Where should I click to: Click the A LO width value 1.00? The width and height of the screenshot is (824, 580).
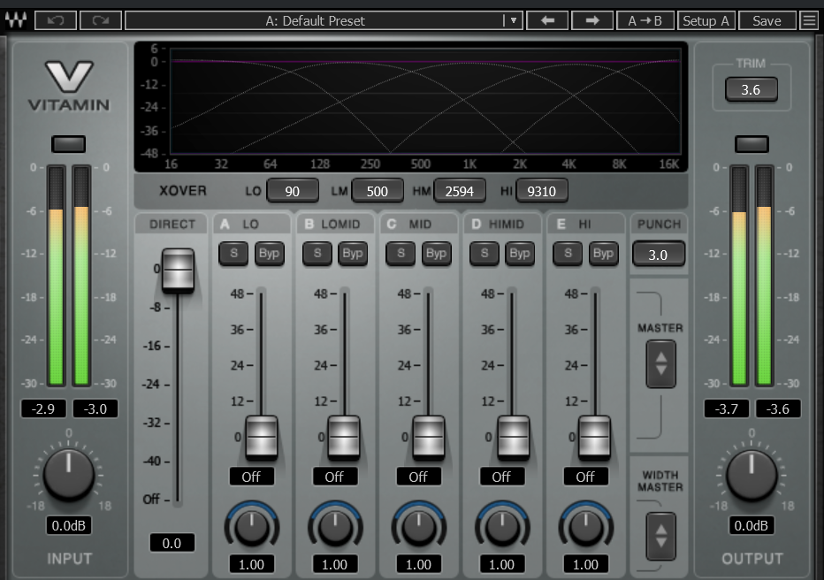coord(251,564)
